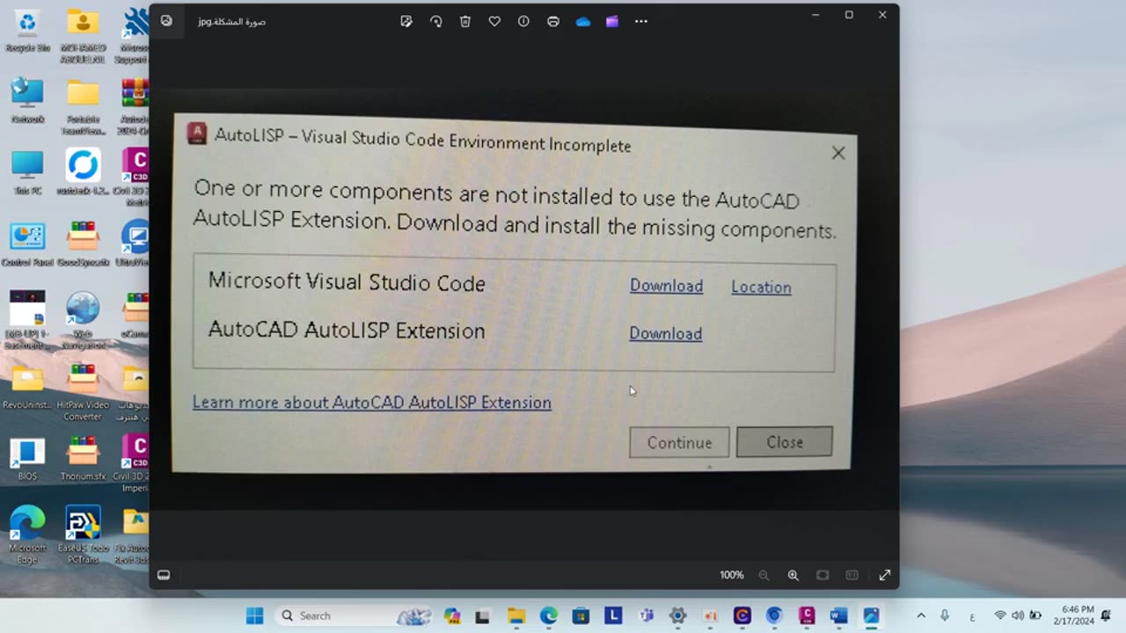Open Recycle Bin on the desktop
The image size is (1126, 633).
point(27,30)
